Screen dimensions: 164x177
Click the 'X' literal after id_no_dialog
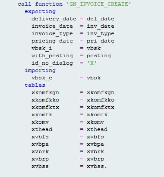[x=92, y=63]
